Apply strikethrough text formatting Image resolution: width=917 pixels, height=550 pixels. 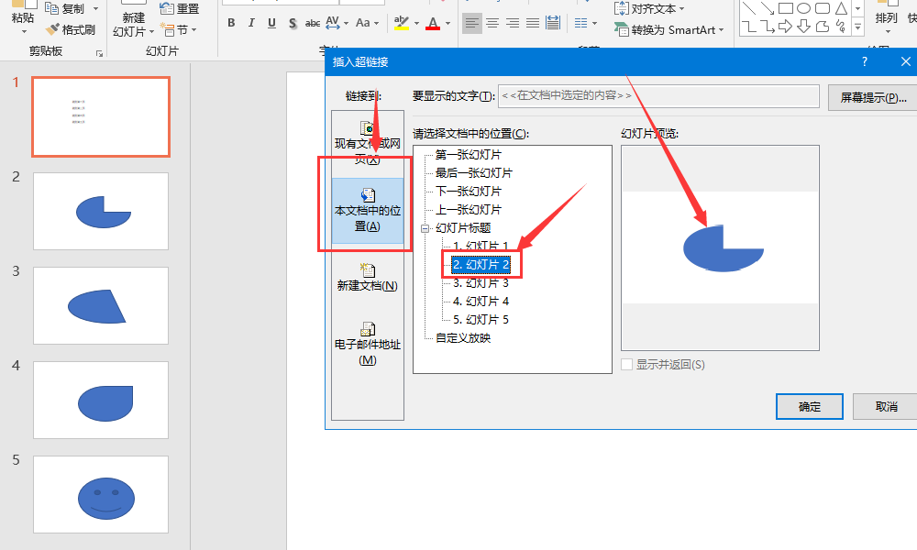coord(313,23)
